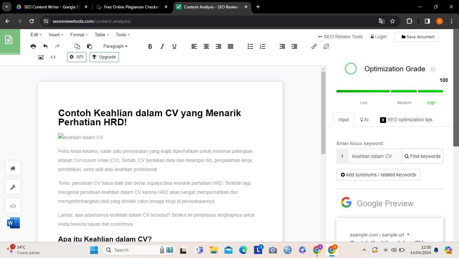Open the Tools menu
The width and height of the screenshot is (459, 258).
(123, 35)
